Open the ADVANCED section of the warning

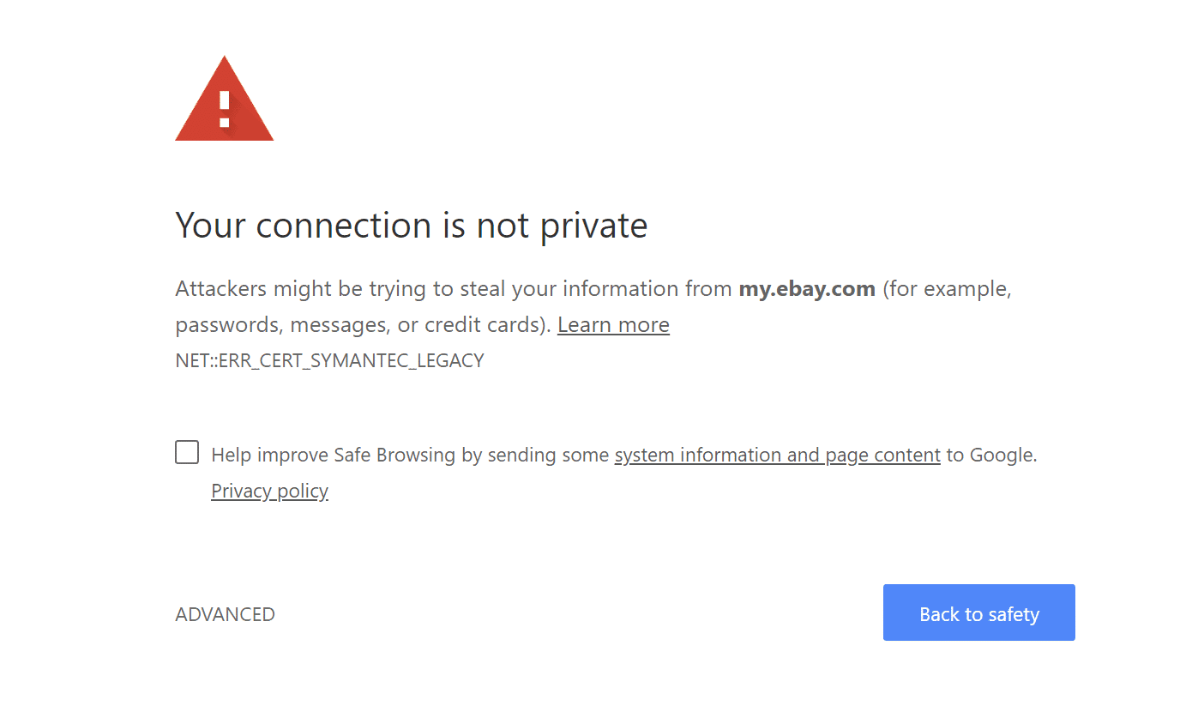click(x=225, y=614)
